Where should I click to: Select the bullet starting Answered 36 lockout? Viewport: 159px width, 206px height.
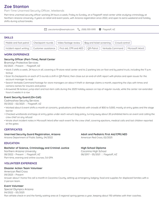point(78,91)
